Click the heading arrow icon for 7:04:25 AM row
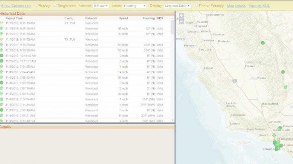 (1, 67)
